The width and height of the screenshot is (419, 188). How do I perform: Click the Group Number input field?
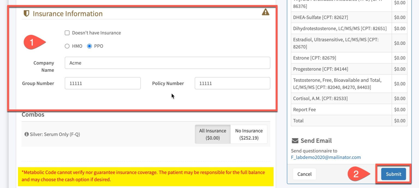click(103, 83)
